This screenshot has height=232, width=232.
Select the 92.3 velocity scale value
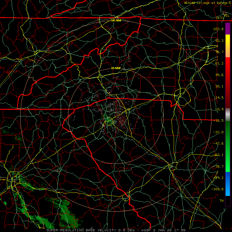[x=219, y=40]
